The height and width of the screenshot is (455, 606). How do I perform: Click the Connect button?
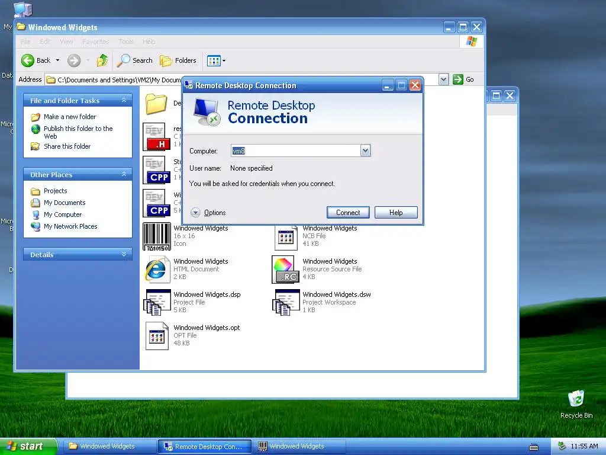(348, 213)
